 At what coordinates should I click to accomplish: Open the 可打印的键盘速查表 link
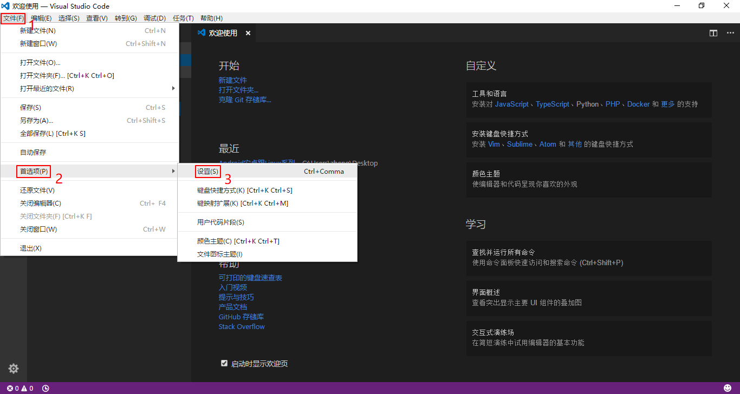coord(250,278)
